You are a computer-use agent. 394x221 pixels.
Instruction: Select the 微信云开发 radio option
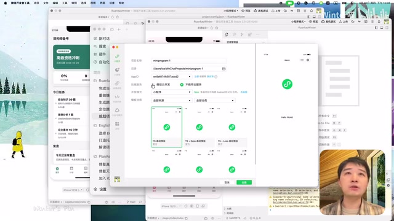pos(161,85)
